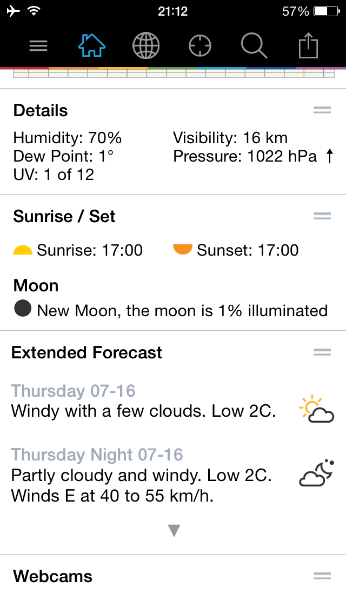
Task: Tap Thursday's partly sunny weather icon
Action: (x=317, y=410)
